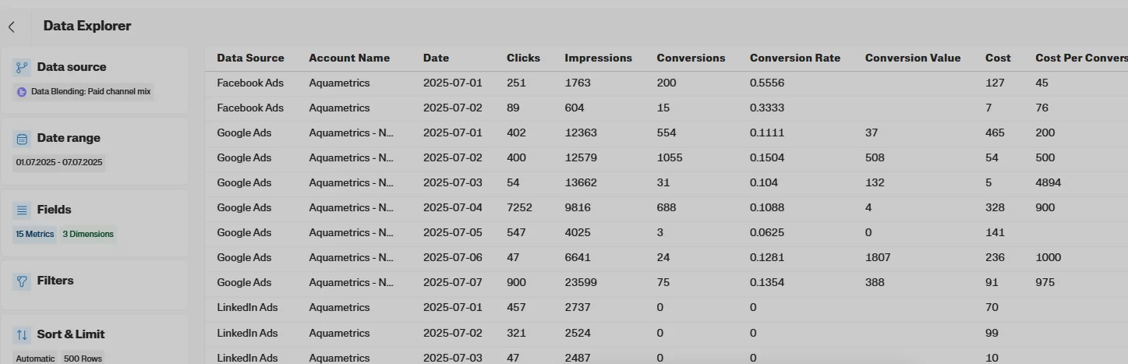Viewport: 1128px width, 364px height.
Task: Open the 01.07.2025 - 07.07.2025 date picker
Action: click(59, 163)
